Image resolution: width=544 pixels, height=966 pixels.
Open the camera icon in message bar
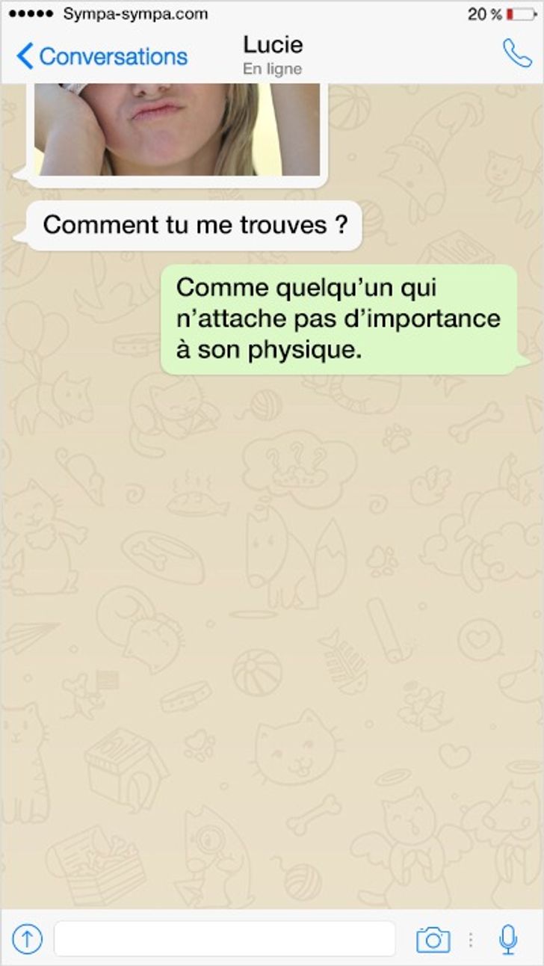[x=433, y=938]
